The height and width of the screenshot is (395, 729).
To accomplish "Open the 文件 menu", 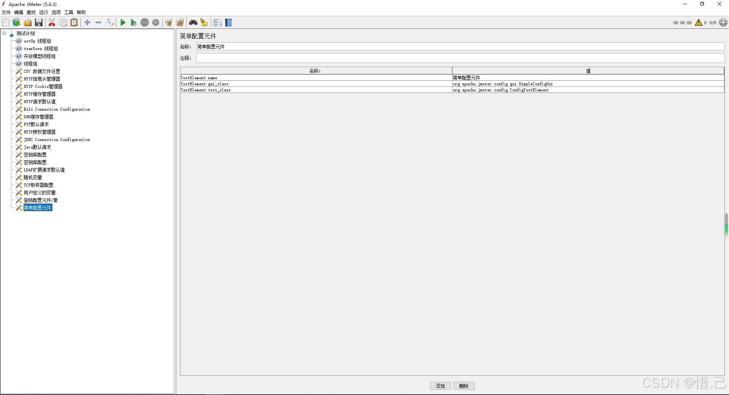I will pyautogui.click(x=6, y=13).
